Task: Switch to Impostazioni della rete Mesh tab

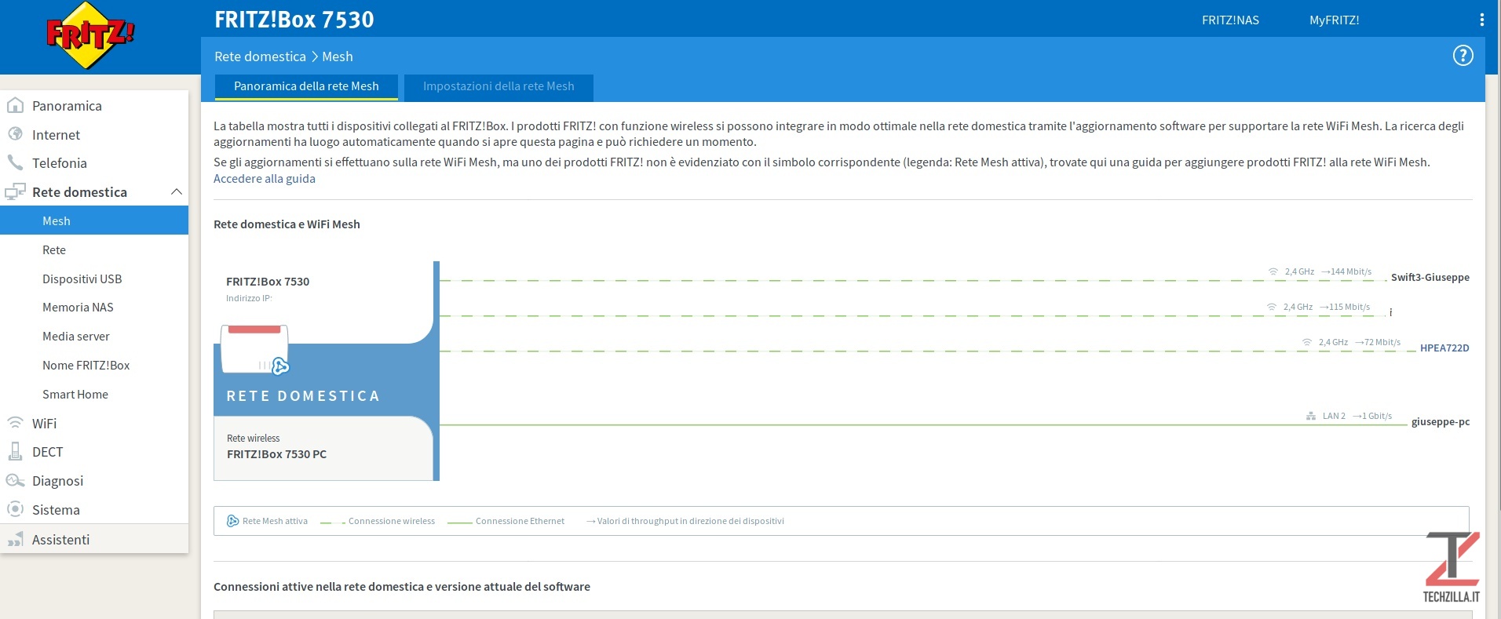Action: coord(499,86)
